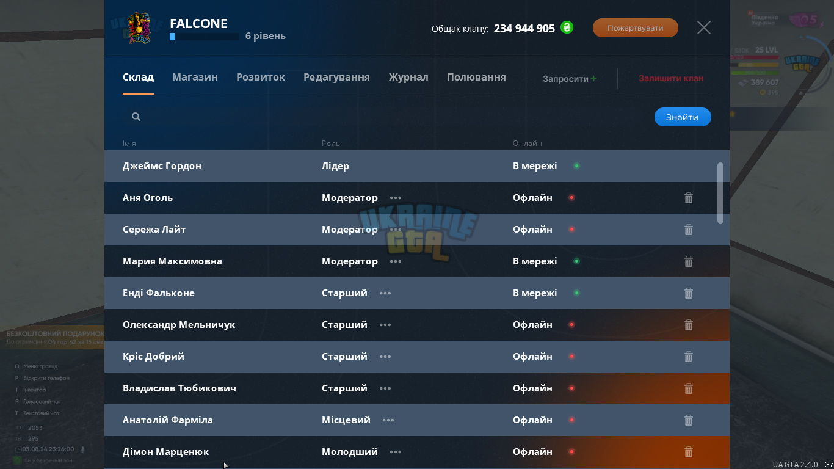Select member name Мария Максимовна
This screenshot has width=834, height=469.
[172, 261]
